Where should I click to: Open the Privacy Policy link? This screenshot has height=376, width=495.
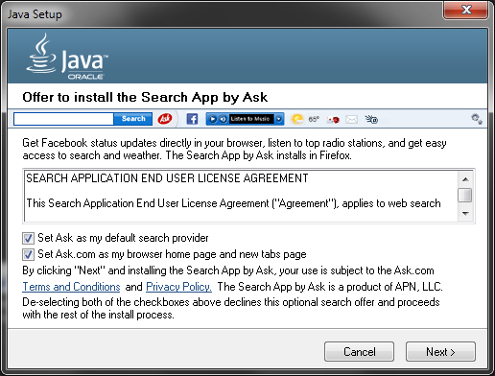pyautogui.click(x=178, y=287)
